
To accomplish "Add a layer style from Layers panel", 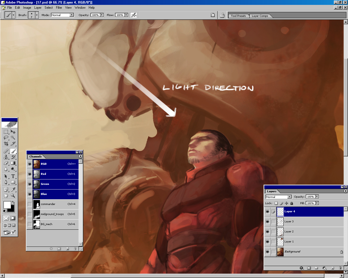I will tap(301, 268).
